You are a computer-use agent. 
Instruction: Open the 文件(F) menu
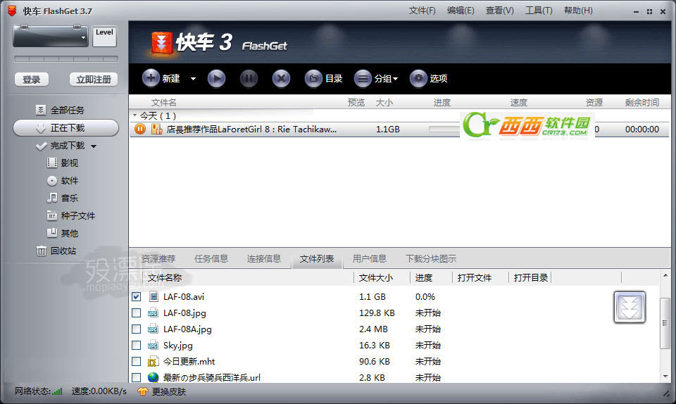[422, 11]
